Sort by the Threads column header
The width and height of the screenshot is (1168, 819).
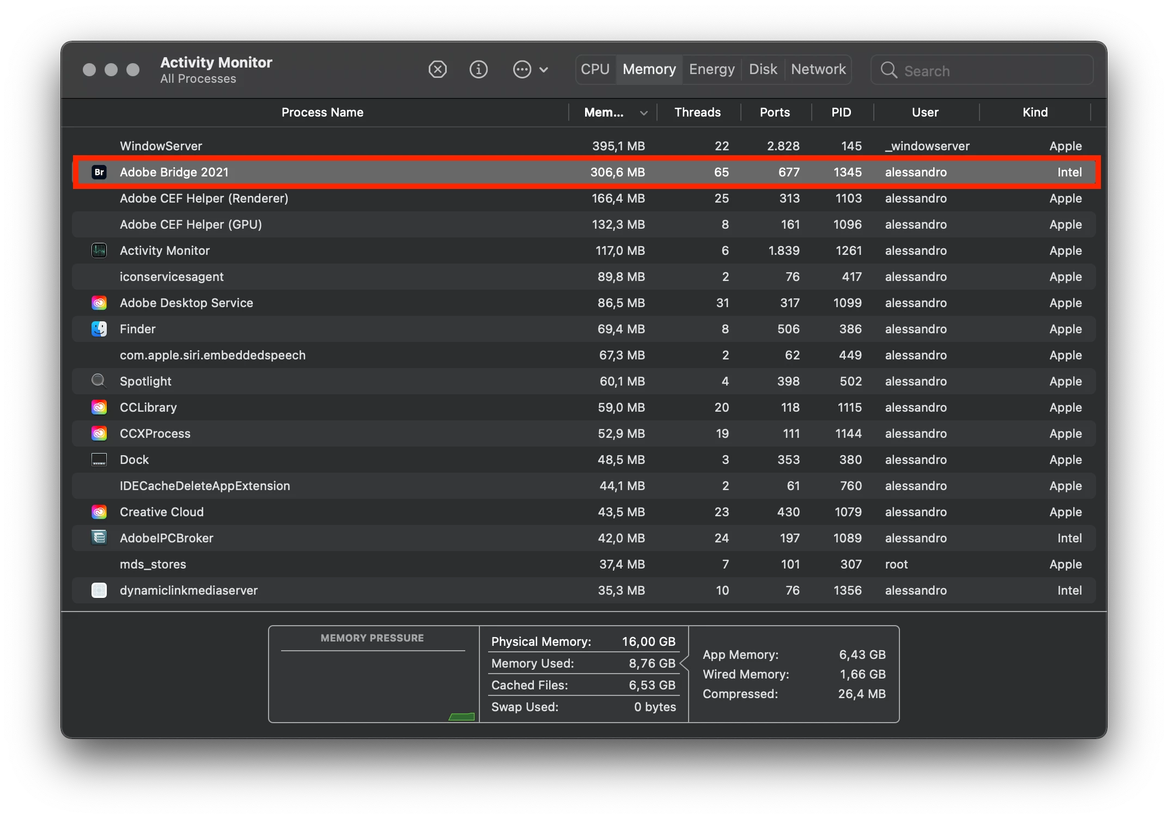pos(697,113)
